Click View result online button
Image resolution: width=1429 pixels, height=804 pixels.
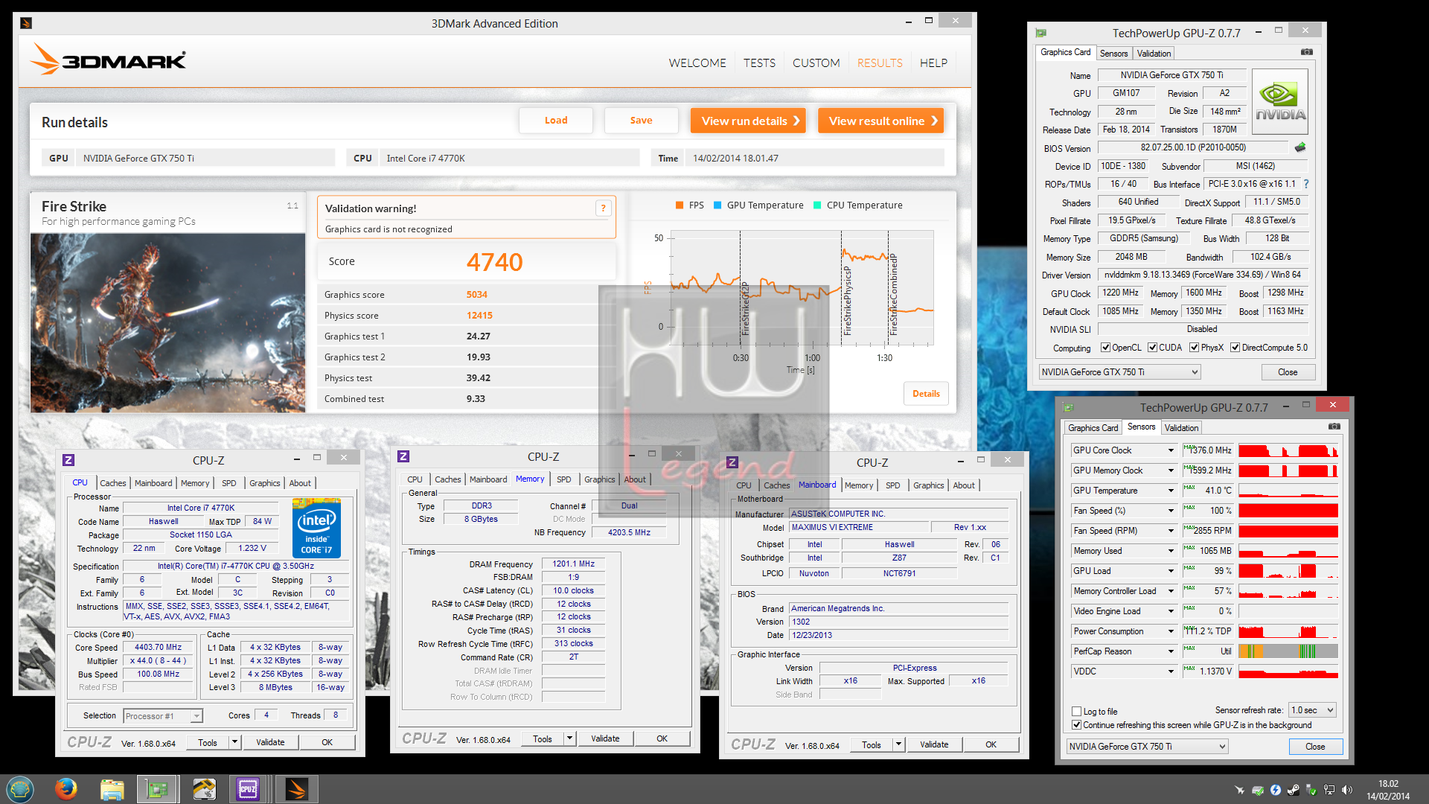(880, 121)
